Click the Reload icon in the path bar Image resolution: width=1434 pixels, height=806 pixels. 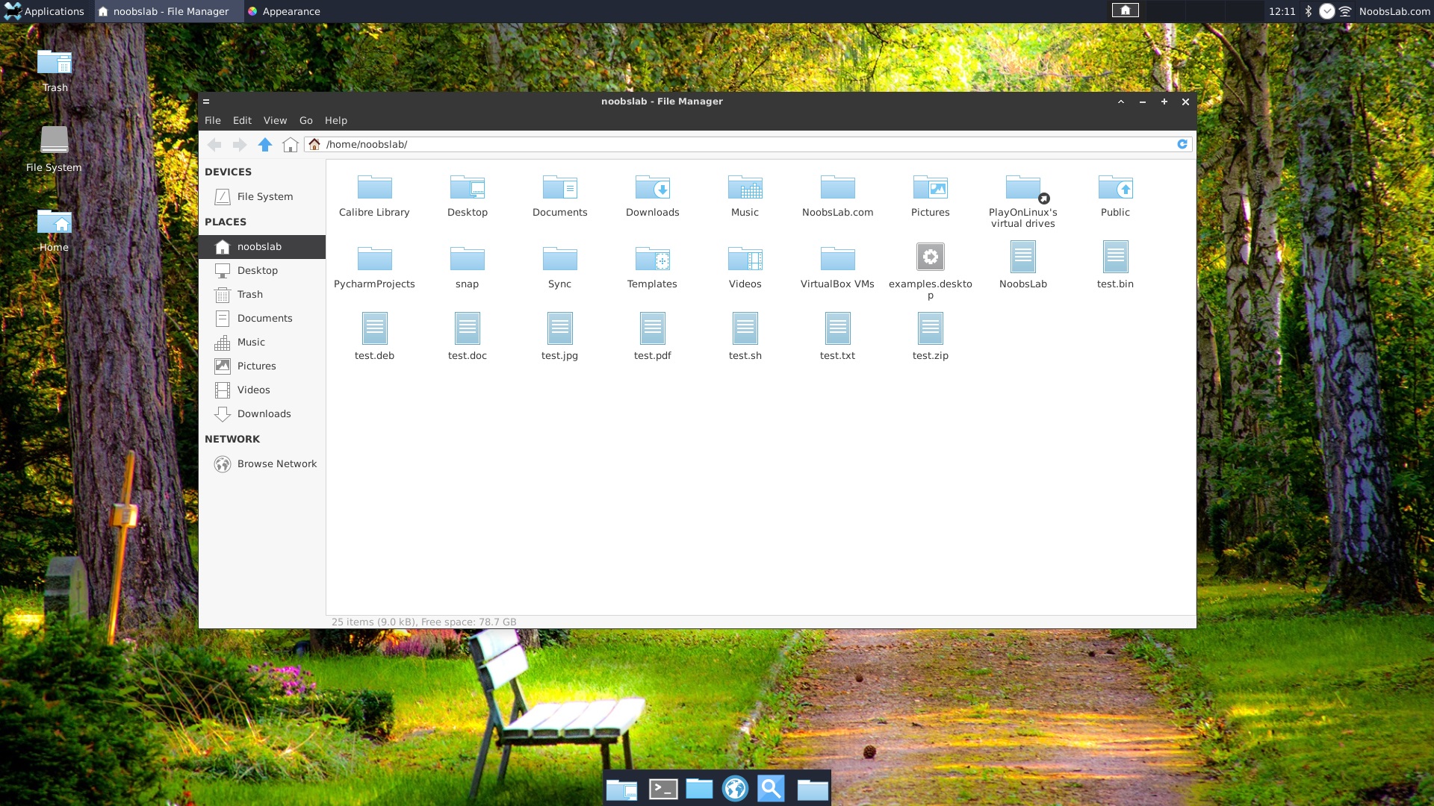coord(1182,144)
